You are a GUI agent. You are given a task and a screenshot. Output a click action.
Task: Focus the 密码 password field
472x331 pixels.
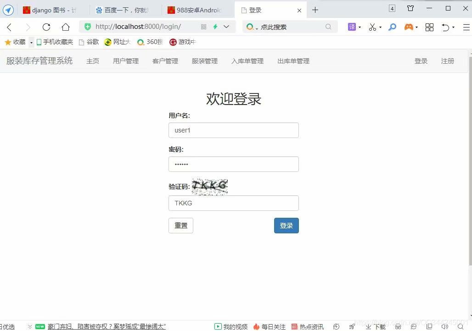pos(234,164)
